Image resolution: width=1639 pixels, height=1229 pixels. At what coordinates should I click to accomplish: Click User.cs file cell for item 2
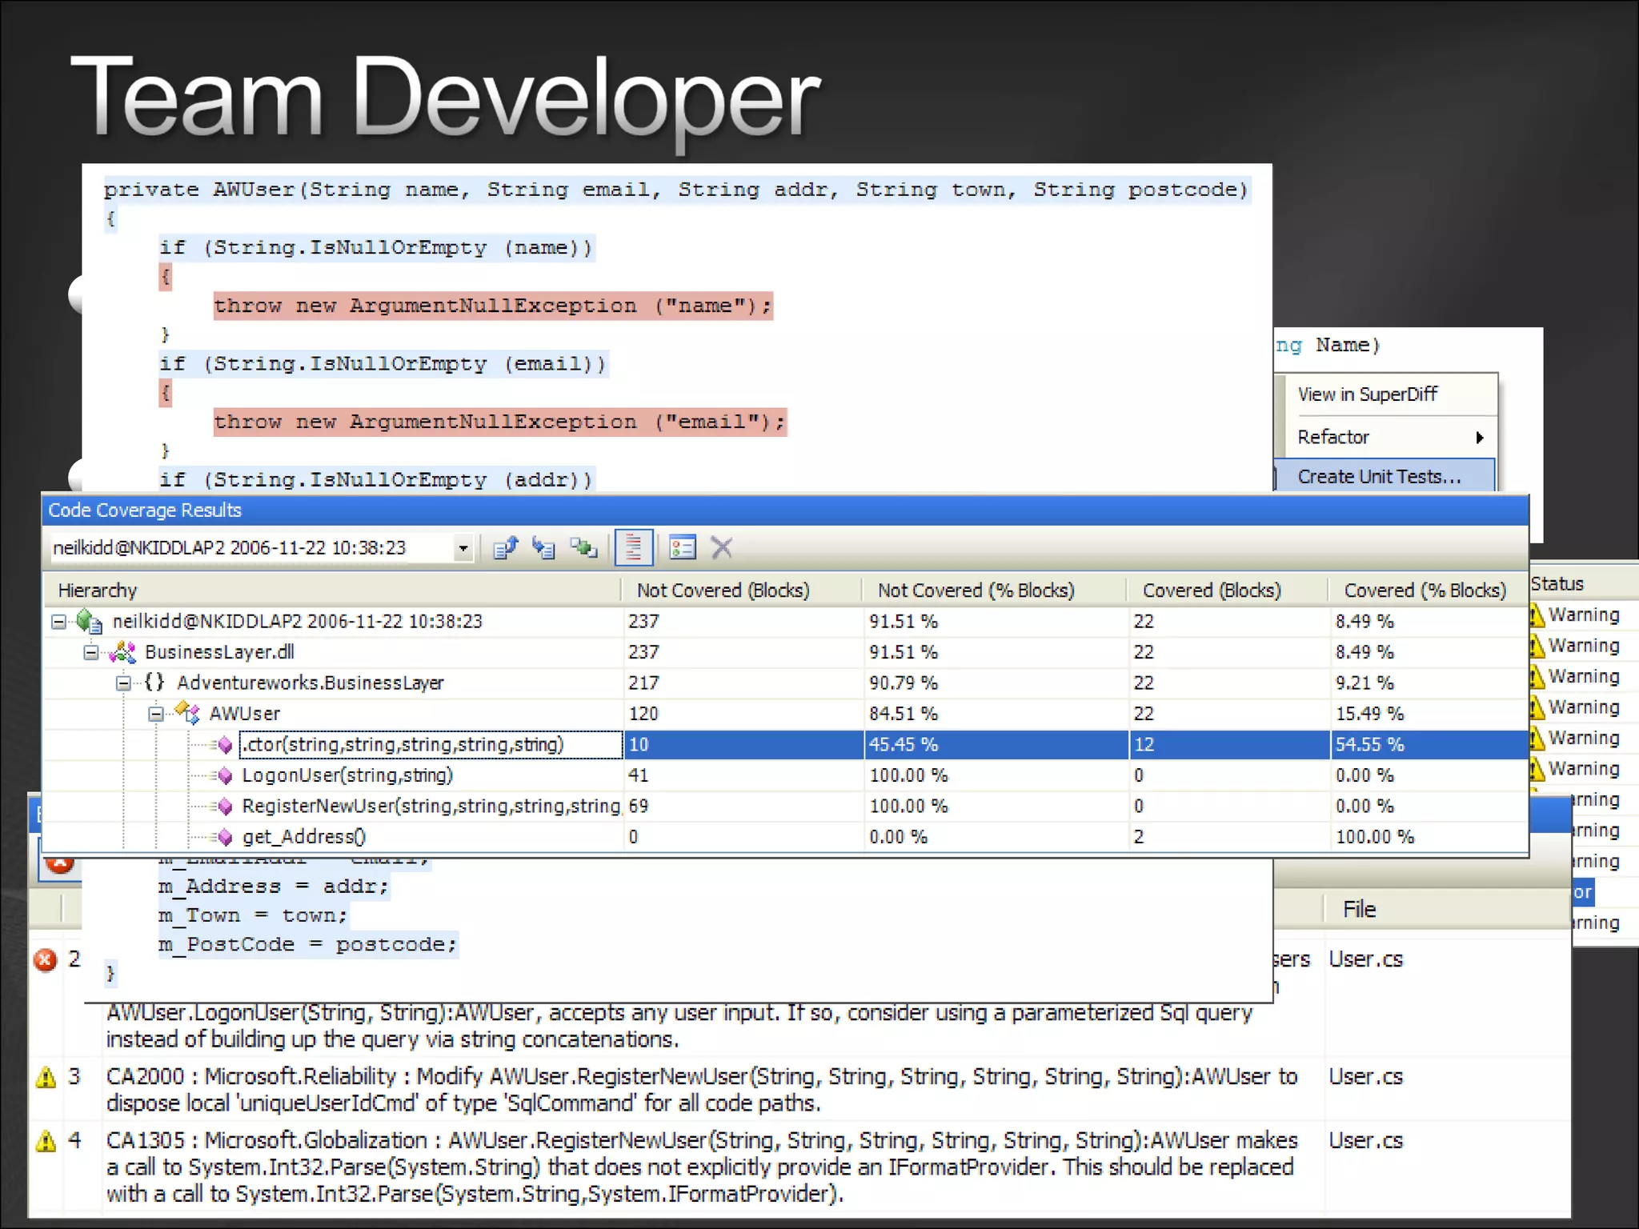point(1366,959)
